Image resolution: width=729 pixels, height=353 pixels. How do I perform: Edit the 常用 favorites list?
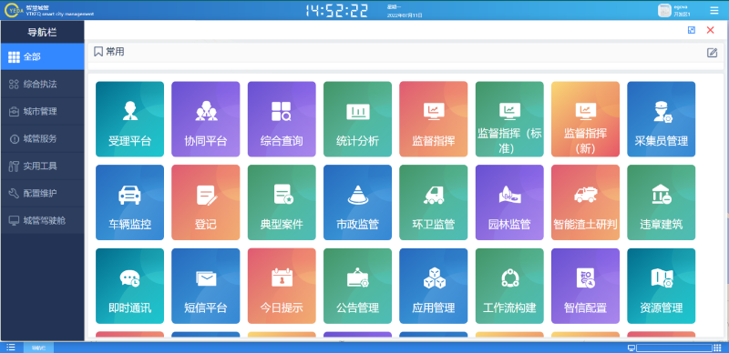click(x=712, y=53)
